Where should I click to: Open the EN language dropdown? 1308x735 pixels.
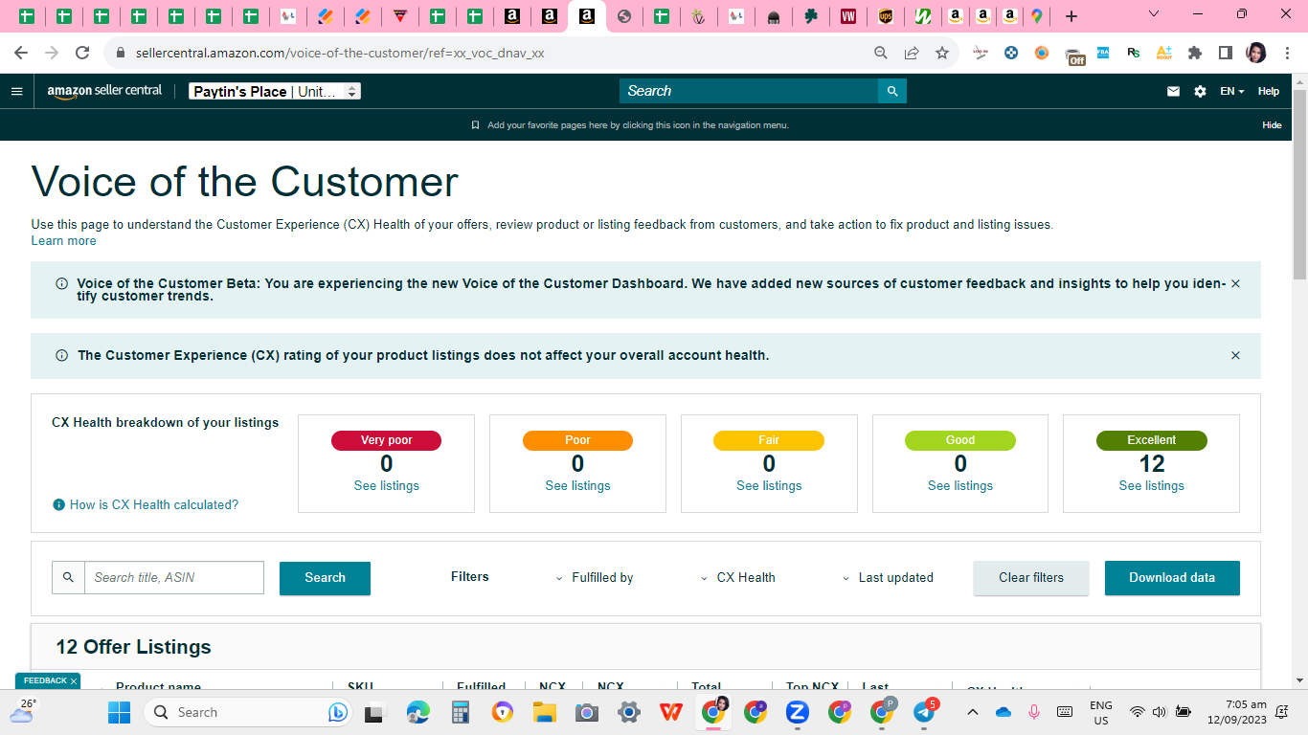pos(1232,92)
